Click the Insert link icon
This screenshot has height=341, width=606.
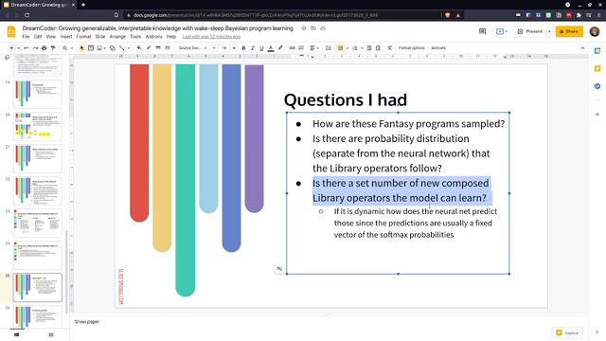(x=293, y=48)
